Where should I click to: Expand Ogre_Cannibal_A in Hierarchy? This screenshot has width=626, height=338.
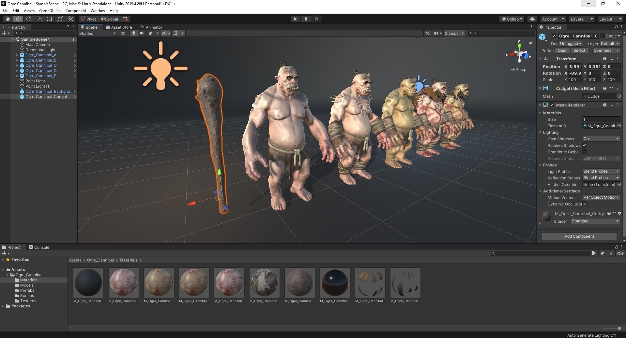coord(17,55)
